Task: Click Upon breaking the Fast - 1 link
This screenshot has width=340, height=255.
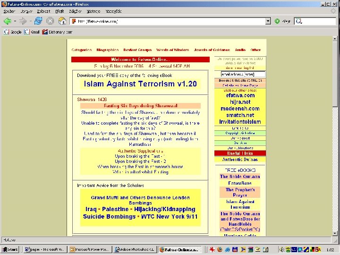Action: point(140,156)
